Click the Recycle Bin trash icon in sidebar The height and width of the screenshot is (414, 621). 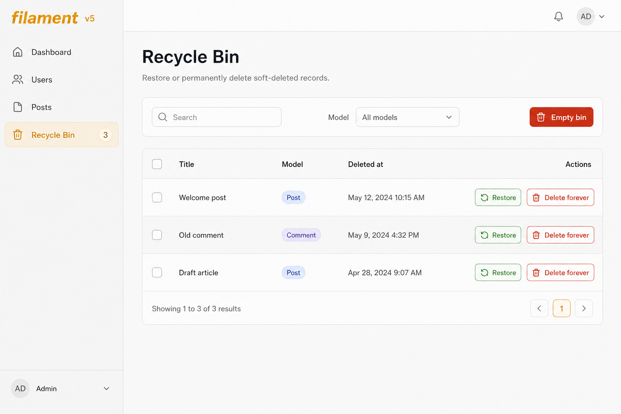tap(18, 135)
